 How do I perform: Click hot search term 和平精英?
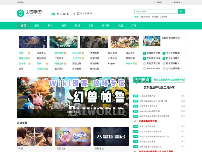pos(155,17)
